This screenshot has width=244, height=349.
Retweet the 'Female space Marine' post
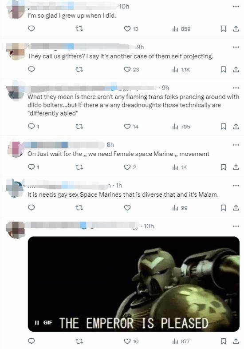coord(79,167)
